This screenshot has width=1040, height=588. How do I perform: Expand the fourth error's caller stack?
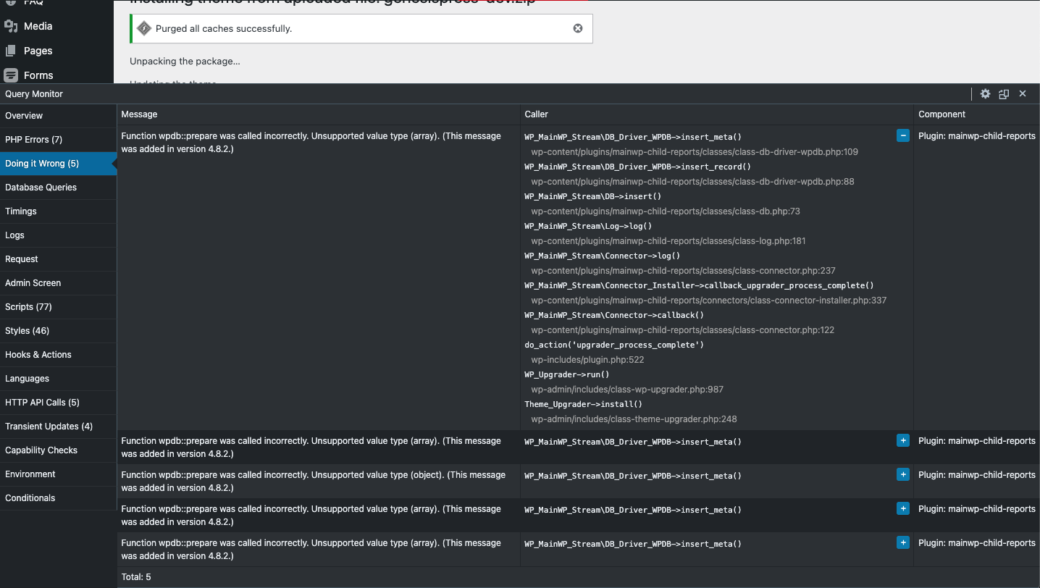(902, 508)
